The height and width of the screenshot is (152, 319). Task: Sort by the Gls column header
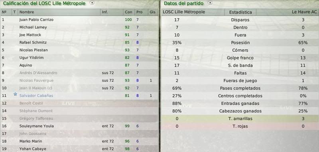coord(152,12)
